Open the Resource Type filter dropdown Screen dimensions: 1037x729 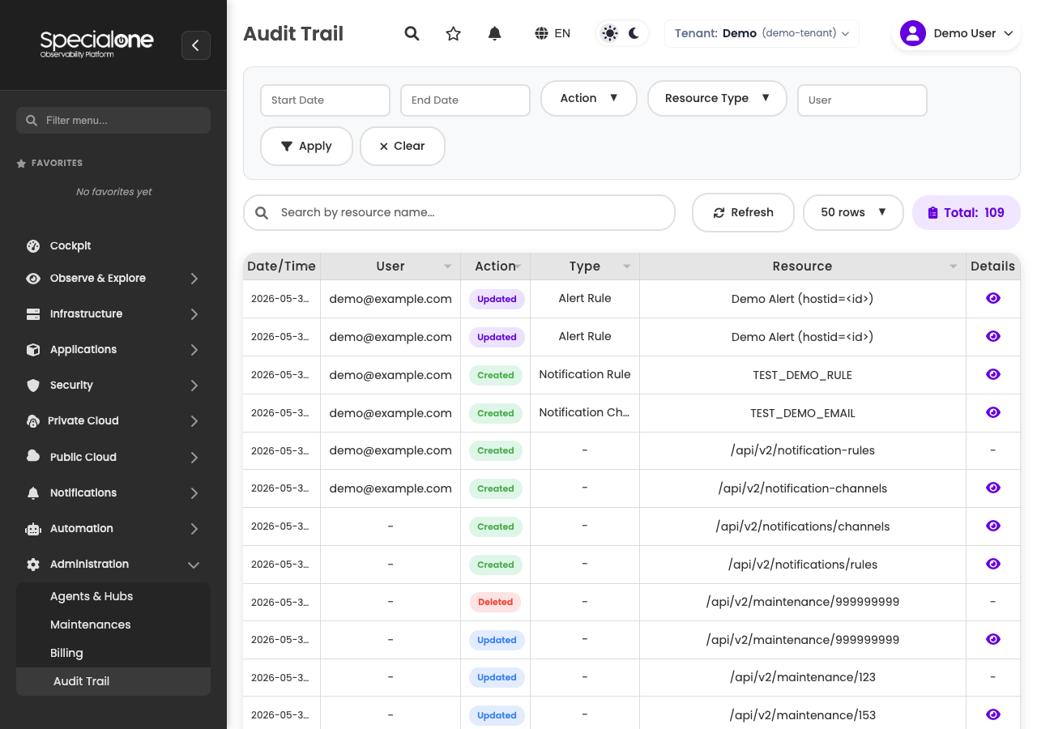tap(717, 98)
